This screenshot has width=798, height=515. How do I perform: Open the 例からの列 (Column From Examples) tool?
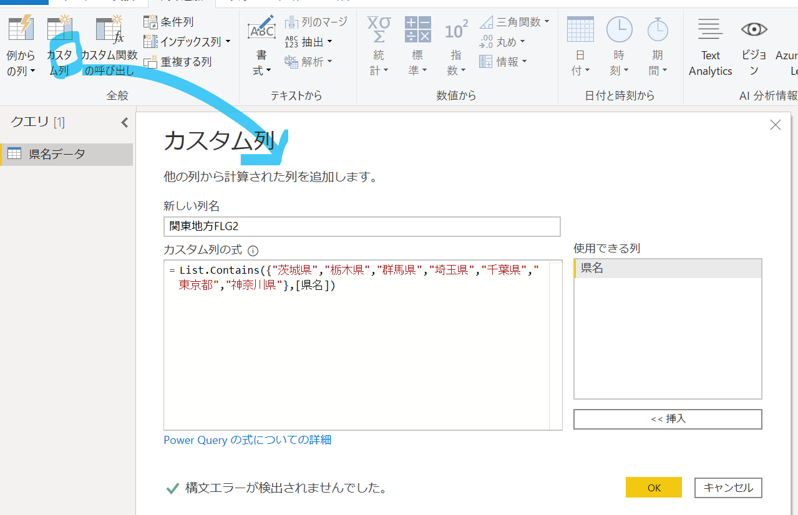[x=21, y=47]
